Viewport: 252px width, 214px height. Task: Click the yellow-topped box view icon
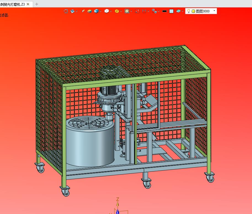(x=89, y=11)
